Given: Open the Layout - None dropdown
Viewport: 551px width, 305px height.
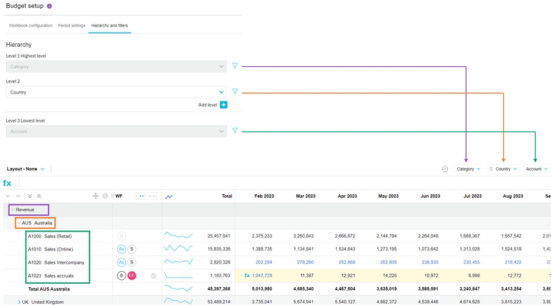Looking at the screenshot, I should point(43,169).
